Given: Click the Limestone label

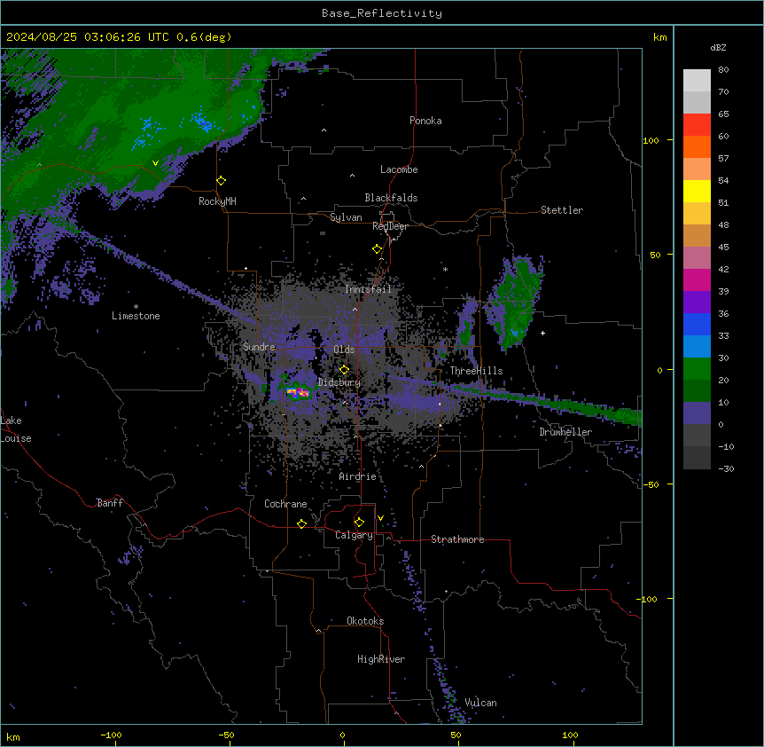Looking at the screenshot, I should click(x=136, y=316).
